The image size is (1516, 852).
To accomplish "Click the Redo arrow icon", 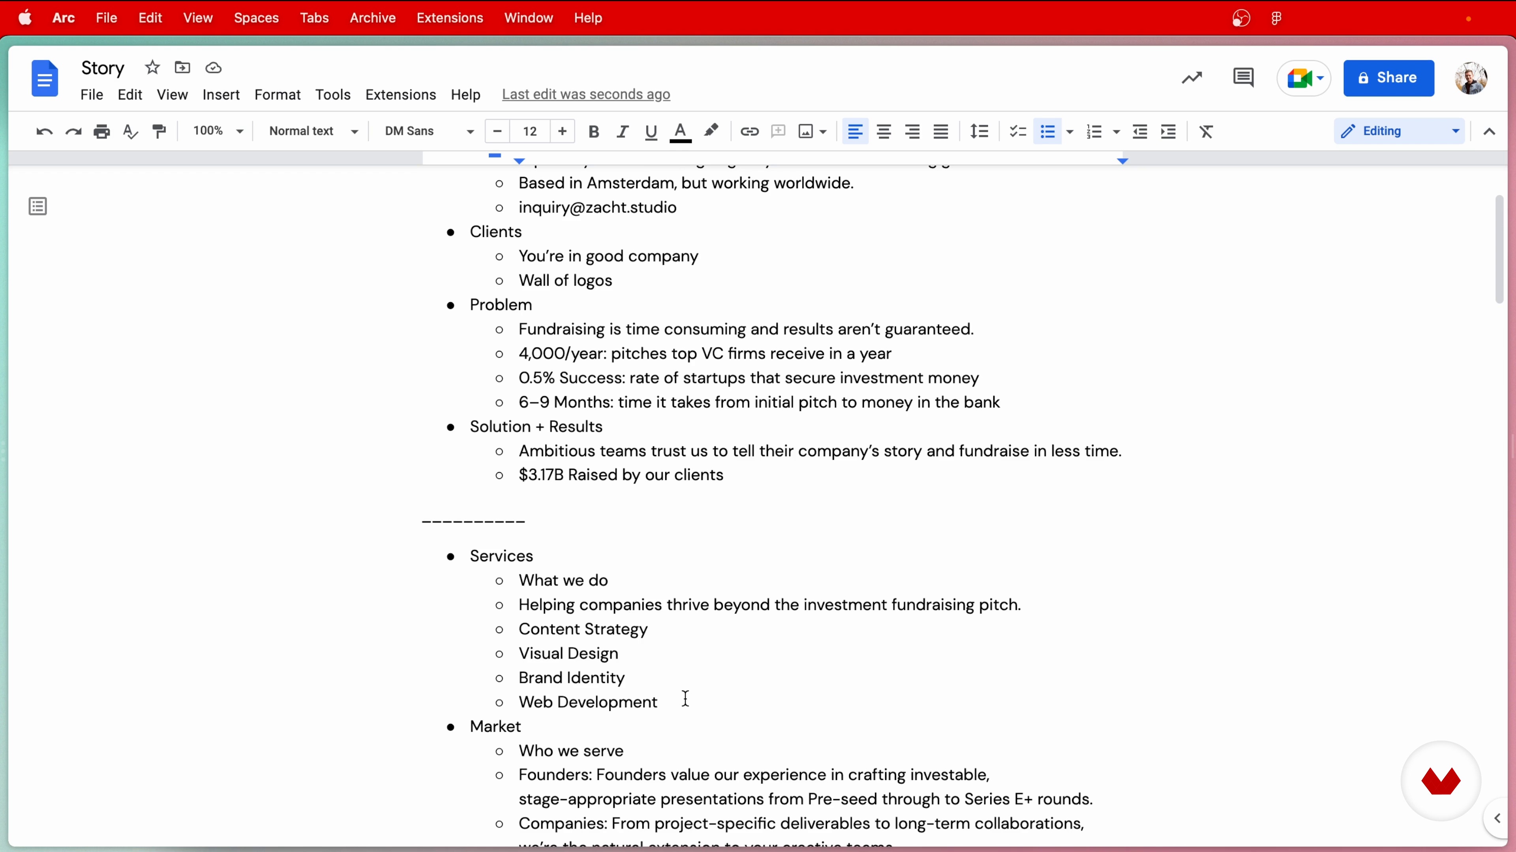I will click(x=73, y=131).
